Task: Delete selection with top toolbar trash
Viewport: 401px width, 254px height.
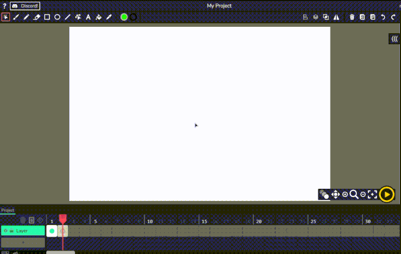Action: pos(352,17)
